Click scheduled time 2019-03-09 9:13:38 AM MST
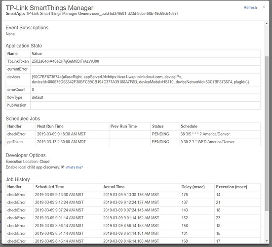This screenshot has width=272, height=247. (59, 195)
